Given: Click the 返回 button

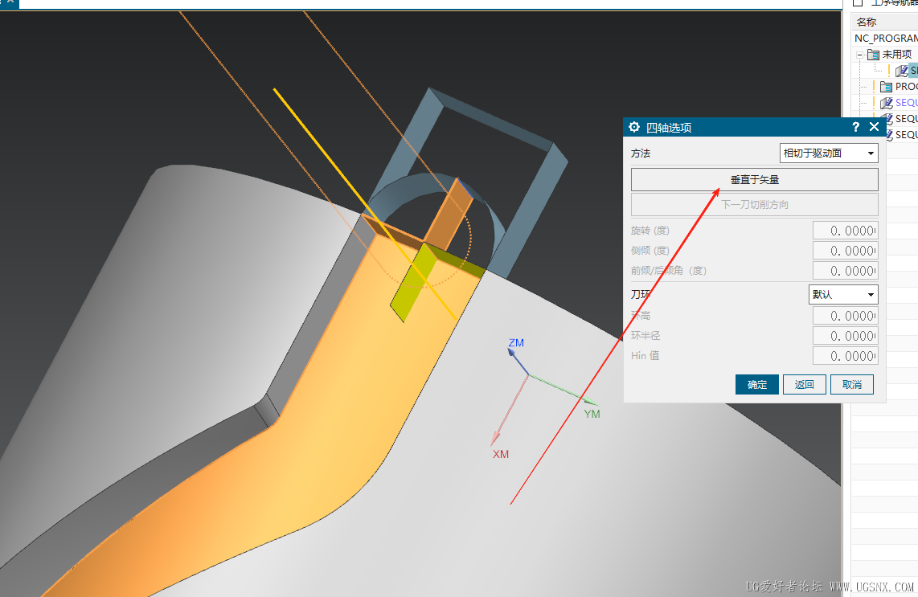Looking at the screenshot, I should (805, 385).
